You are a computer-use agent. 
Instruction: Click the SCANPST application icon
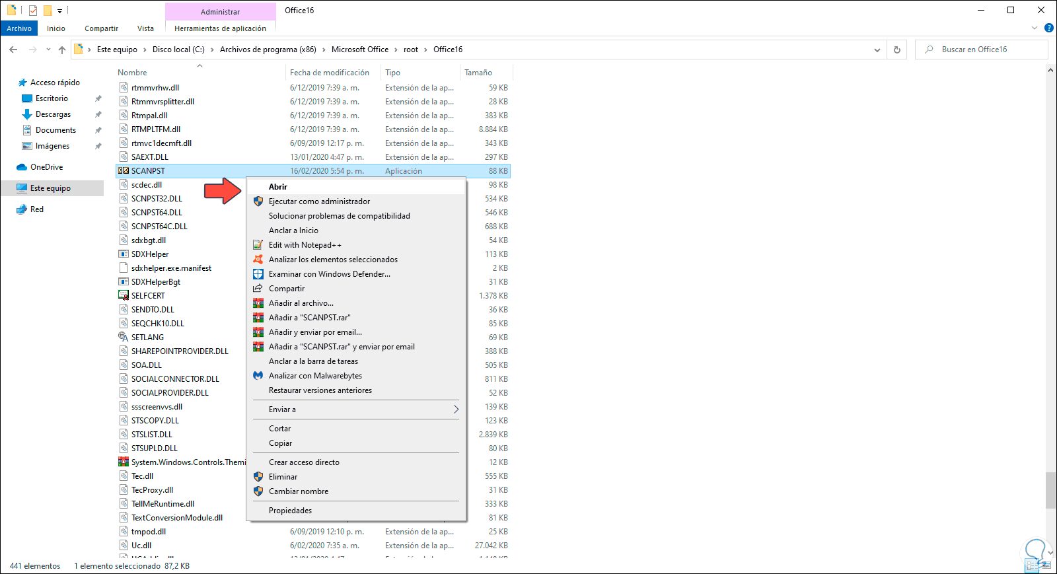tap(124, 171)
